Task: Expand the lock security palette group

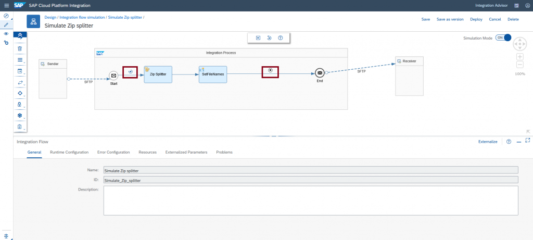Action: [20, 104]
